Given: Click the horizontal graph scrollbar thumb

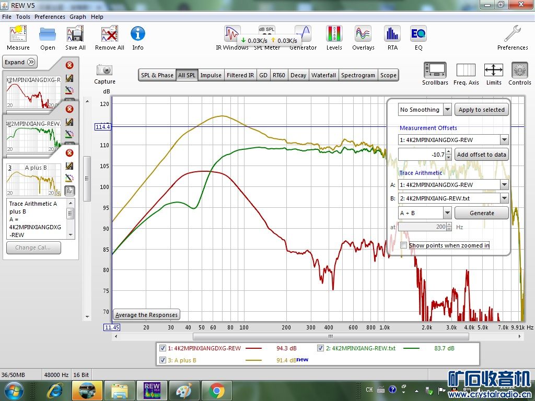Looking at the screenshot, I should 329,337.
